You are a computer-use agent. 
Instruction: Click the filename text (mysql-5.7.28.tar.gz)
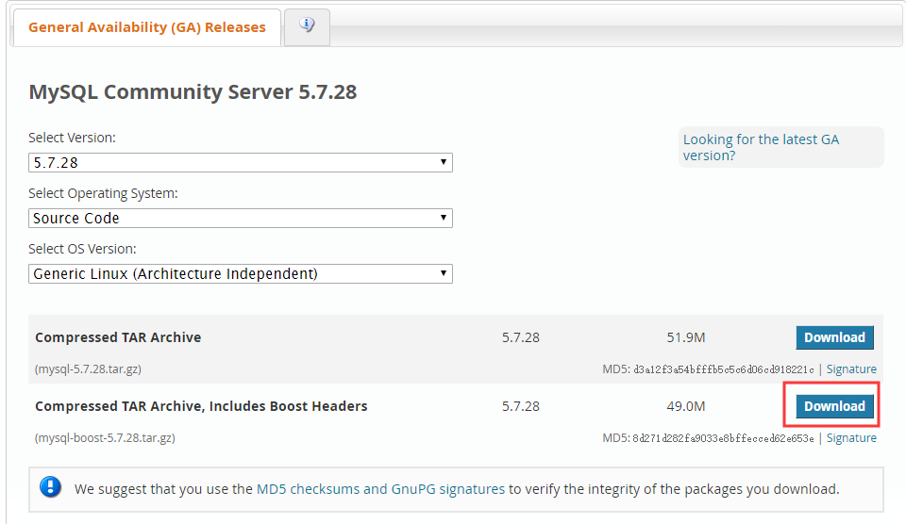pyautogui.click(x=89, y=369)
